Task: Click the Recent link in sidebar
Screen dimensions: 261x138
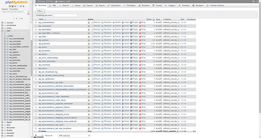Action: pyautogui.click(x=5, y=9)
